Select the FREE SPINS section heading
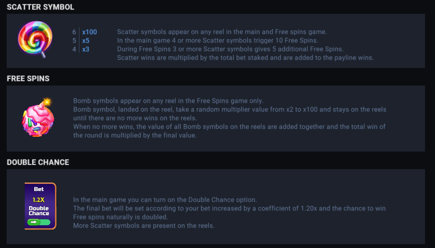 pyautogui.click(x=28, y=78)
